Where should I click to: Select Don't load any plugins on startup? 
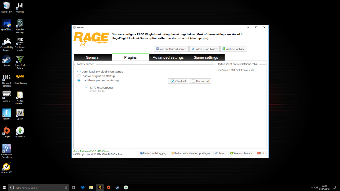100,71
